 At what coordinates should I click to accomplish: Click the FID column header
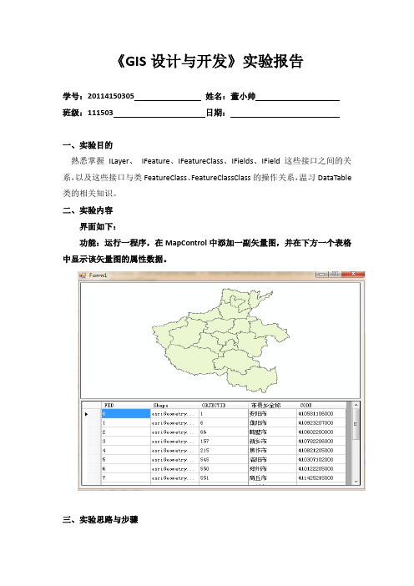126,405
